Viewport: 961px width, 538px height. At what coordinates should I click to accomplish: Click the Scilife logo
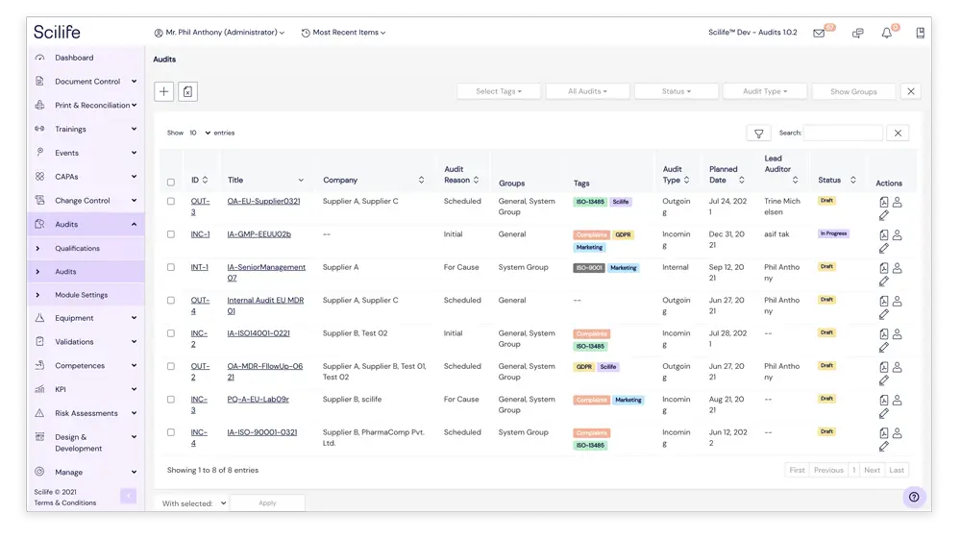click(x=57, y=32)
